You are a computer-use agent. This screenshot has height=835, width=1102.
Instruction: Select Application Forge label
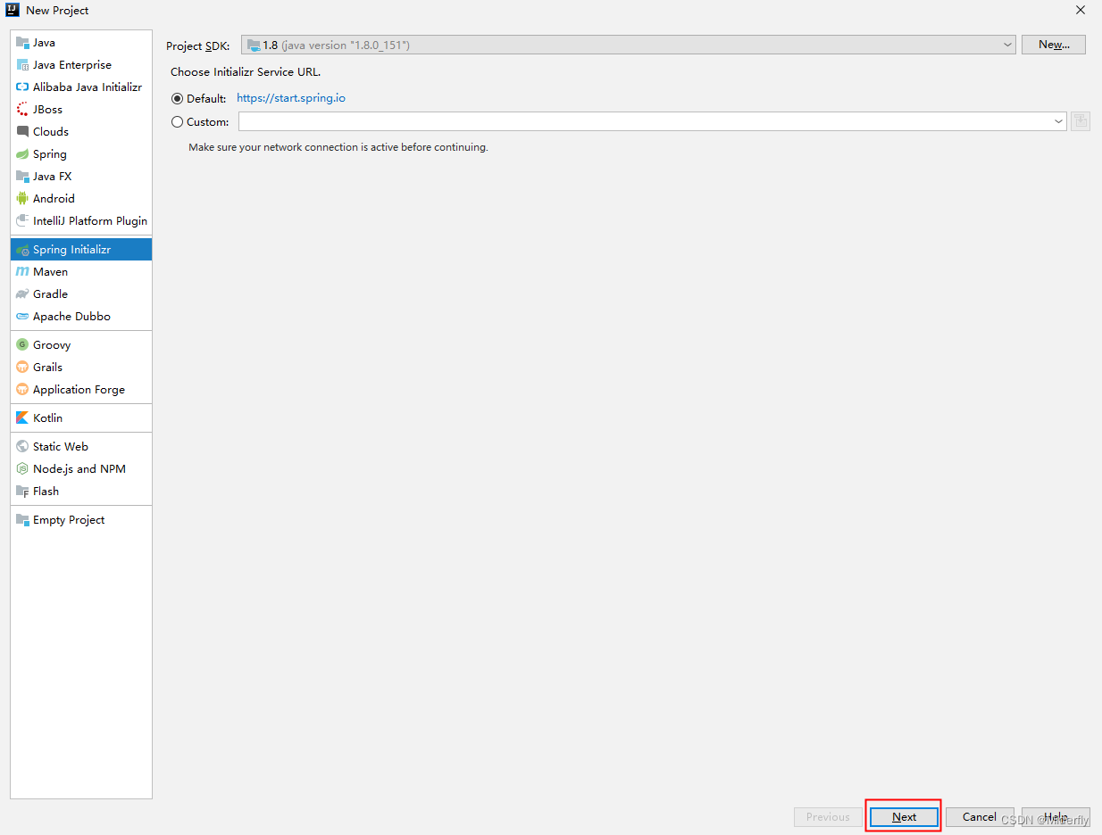(x=79, y=390)
